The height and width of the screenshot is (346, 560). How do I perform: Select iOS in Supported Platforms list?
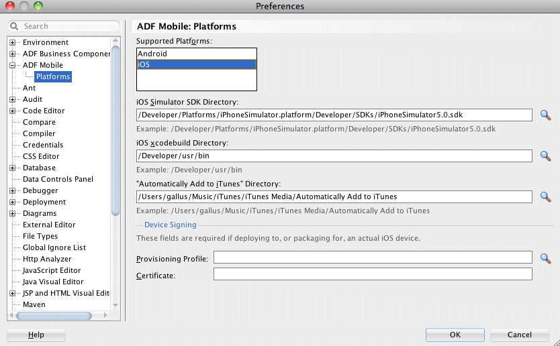pos(196,64)
